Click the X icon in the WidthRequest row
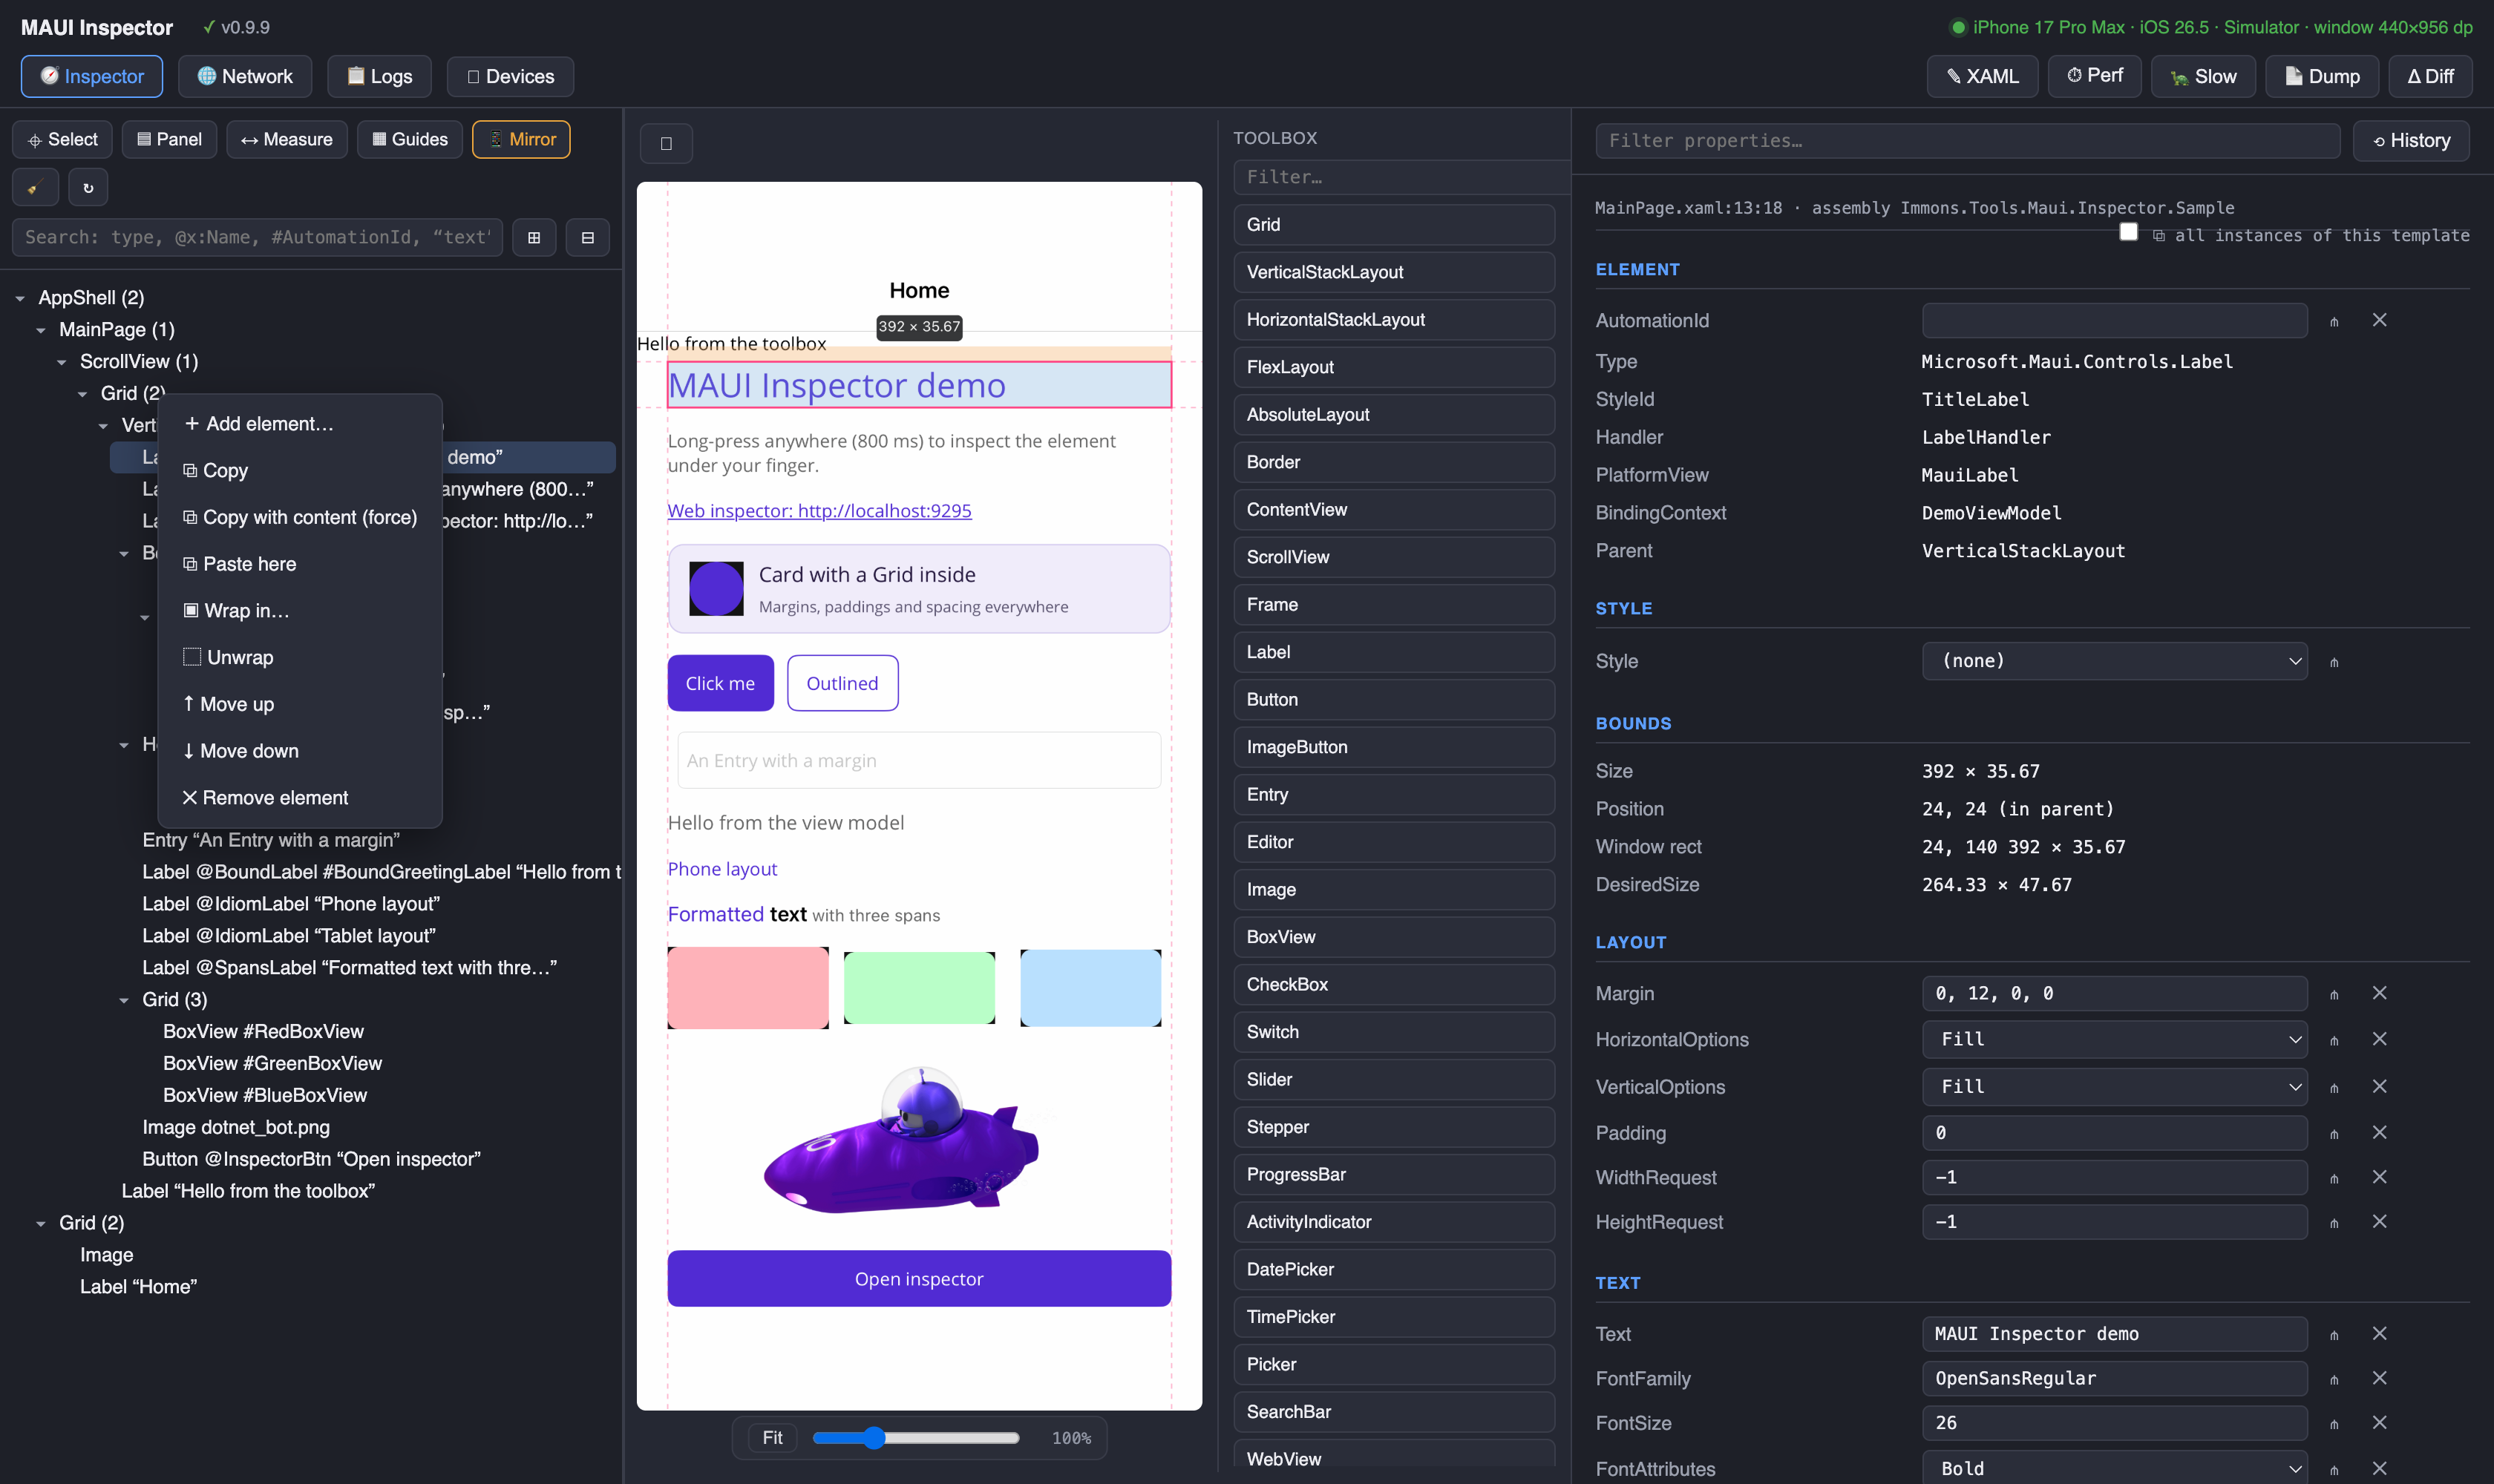Image resolution: width=2494 pixels, height=1484 pixels. click(x=2380, y=1177)
